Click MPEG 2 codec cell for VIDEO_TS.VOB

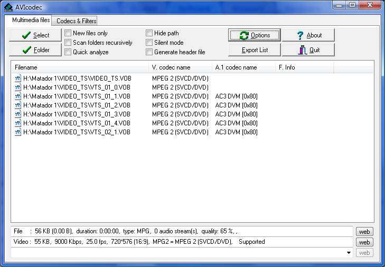point(180,78)
